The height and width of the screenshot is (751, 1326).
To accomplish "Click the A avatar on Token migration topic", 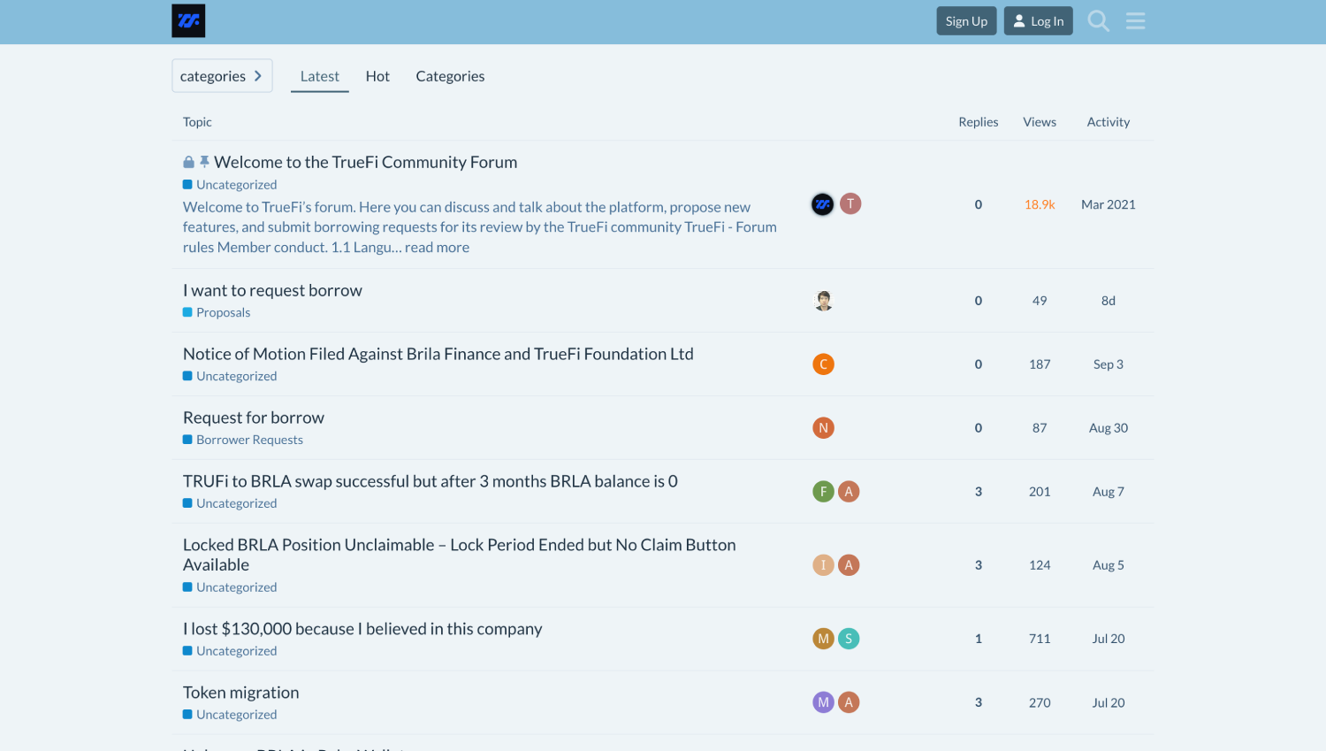I will 849,702.
